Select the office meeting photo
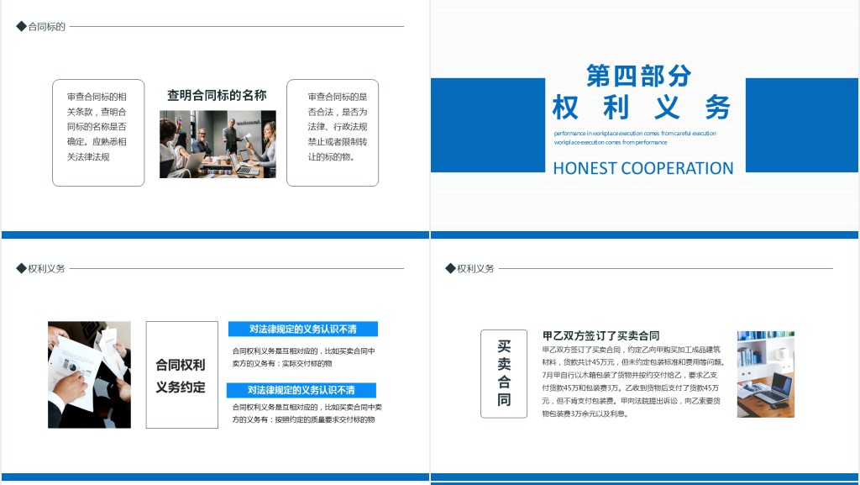This screenshot has height=485, width=860. click(218, 144)
